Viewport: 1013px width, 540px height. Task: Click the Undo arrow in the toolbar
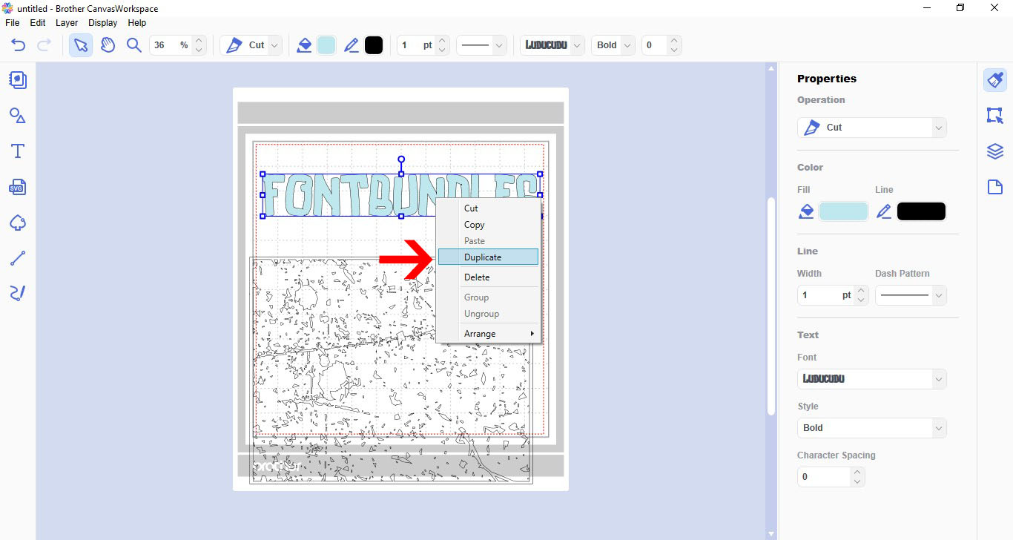point(19,45)
